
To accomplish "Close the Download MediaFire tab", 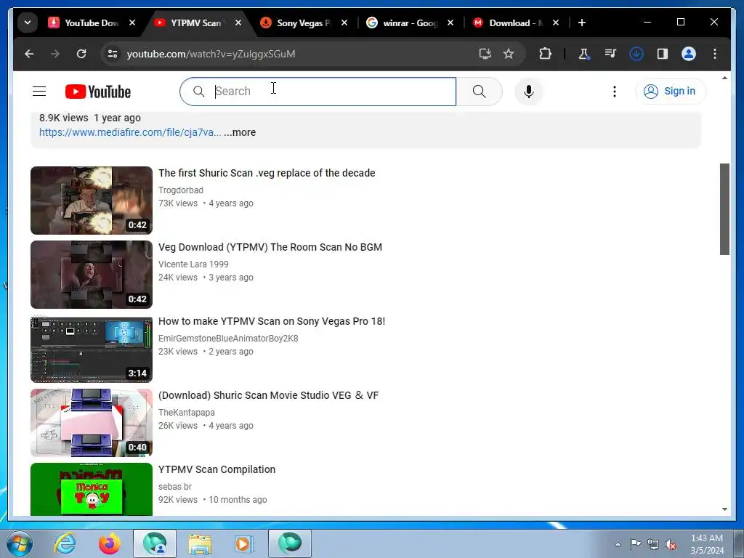I will (x=556, y=23).
